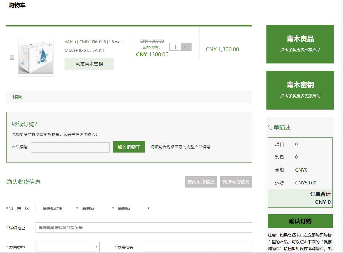This screenshot has height=253, width=343.
Task: Click the 新增收货信息 button
Action: tap(236, 182)
